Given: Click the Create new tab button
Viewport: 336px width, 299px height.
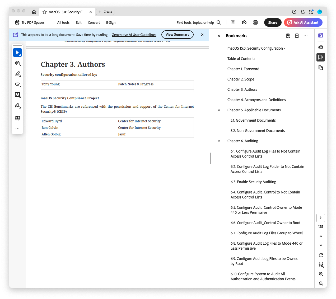Looking at the screenshot, I should 105,12.
